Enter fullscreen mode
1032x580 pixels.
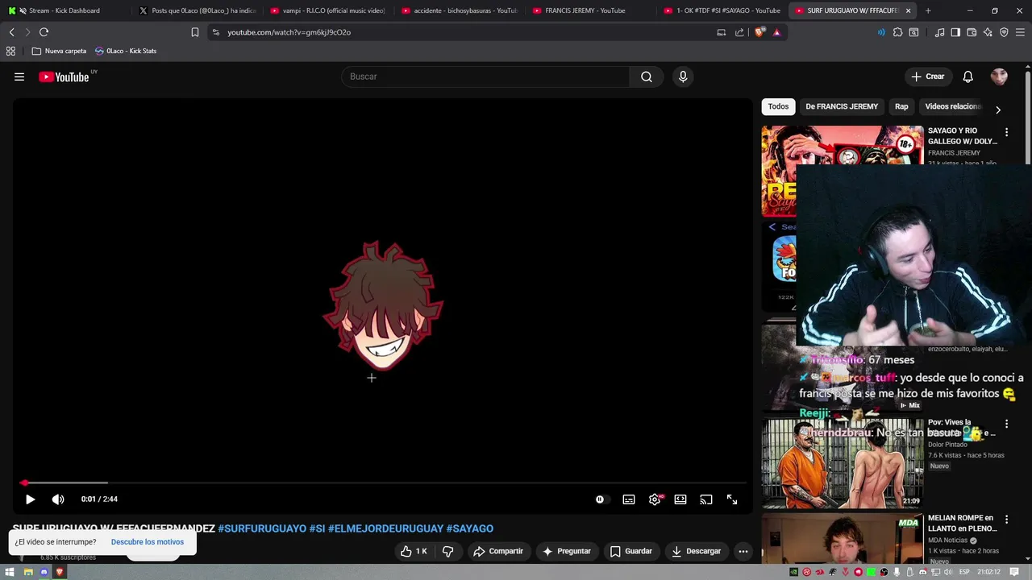point(732,499)
